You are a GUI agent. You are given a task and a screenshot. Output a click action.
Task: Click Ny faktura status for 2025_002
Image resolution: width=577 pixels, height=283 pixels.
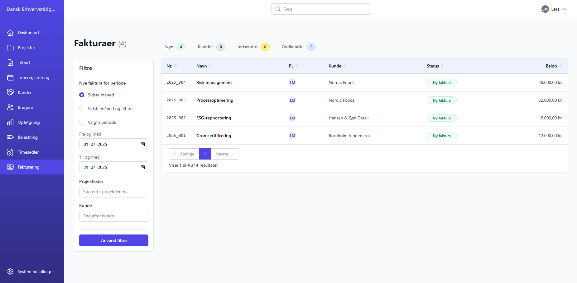pyautogui.click(x=442, y=118)
